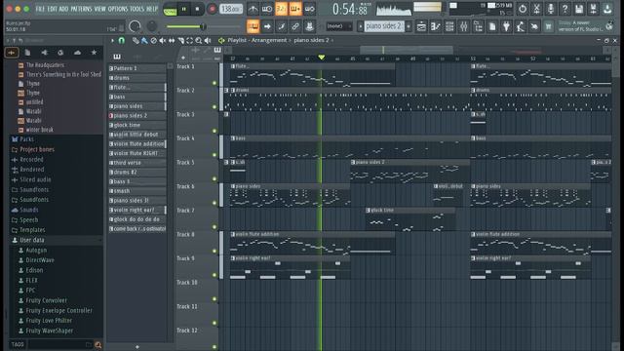Open the EDIT menu

coord(52,9)
